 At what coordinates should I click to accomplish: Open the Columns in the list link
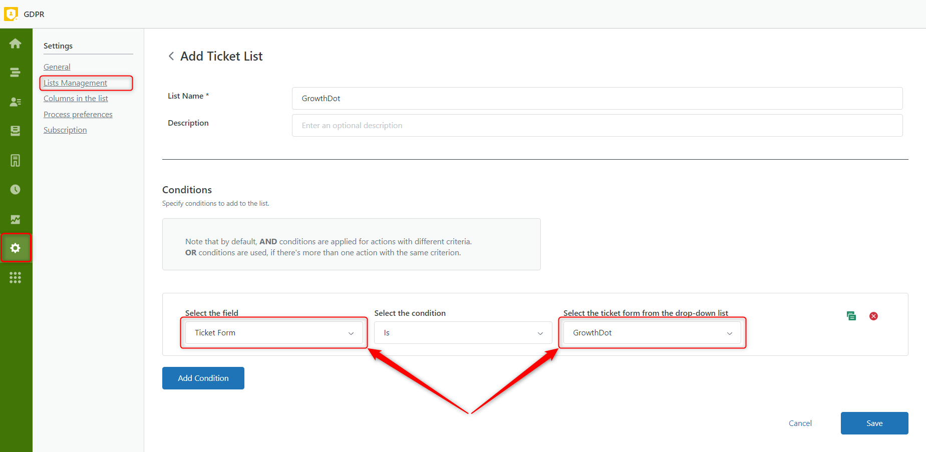(x=76, y=99)
